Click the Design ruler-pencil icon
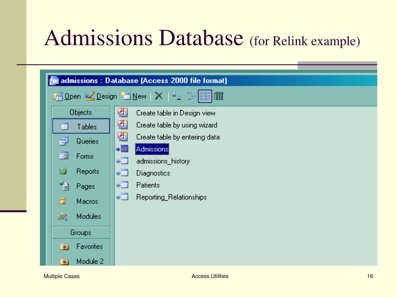 pos(90,96)
